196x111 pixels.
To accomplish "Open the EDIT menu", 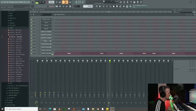I will point(5,2).
